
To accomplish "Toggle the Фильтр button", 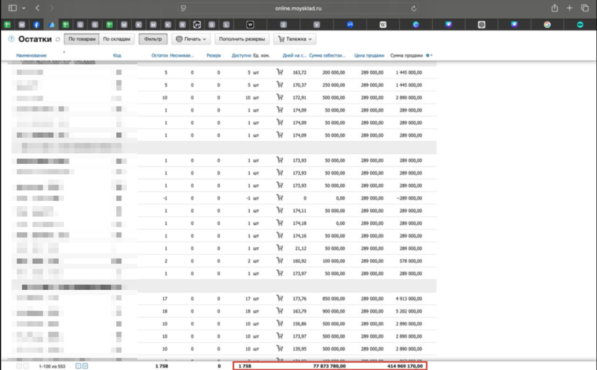I will coord(153,39).
